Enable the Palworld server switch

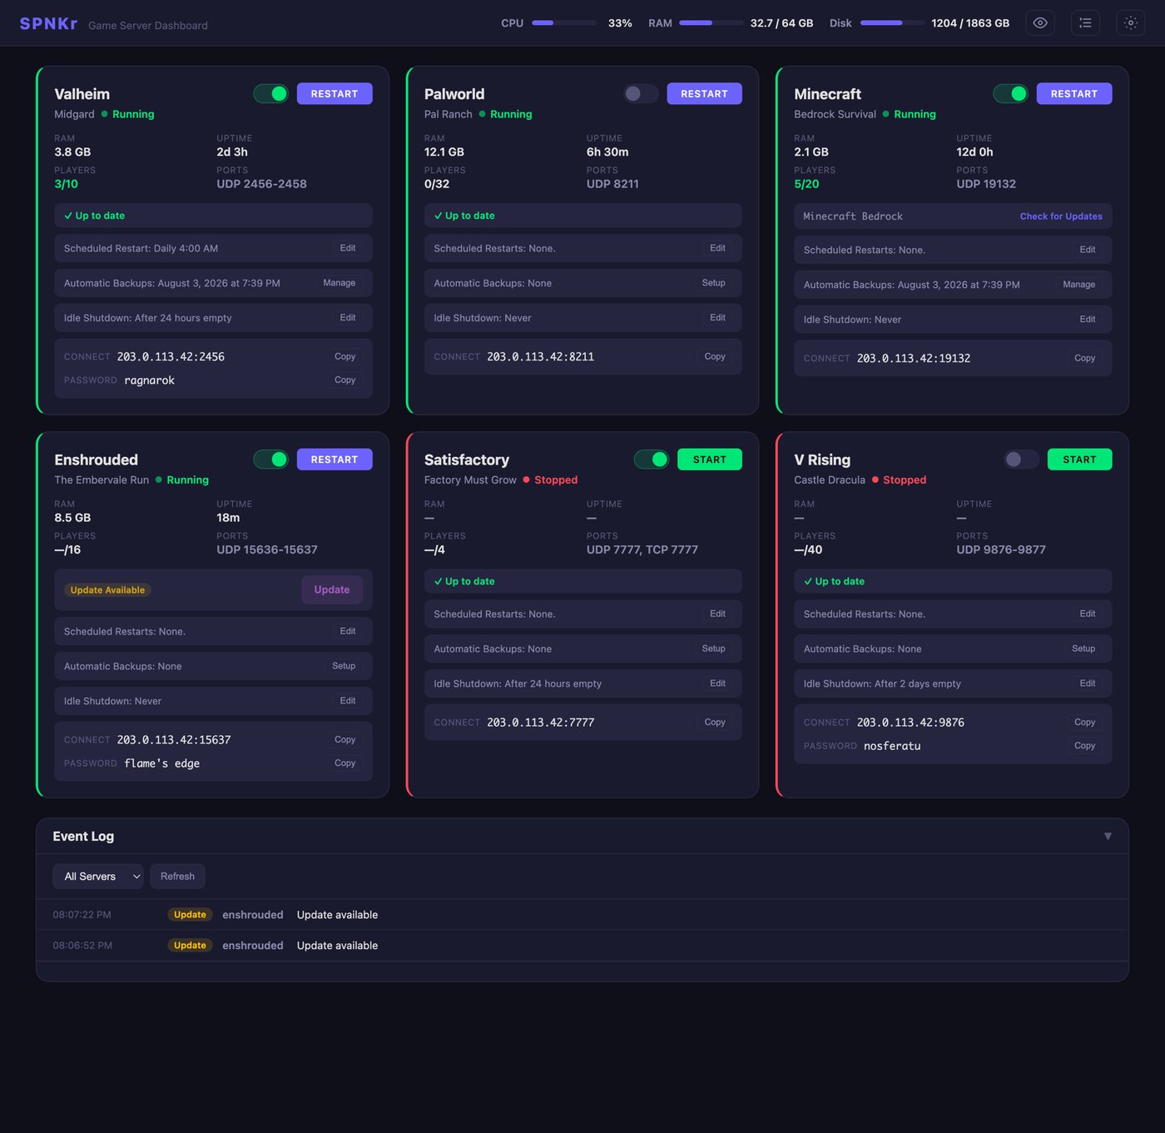click(x=641, y=94)
